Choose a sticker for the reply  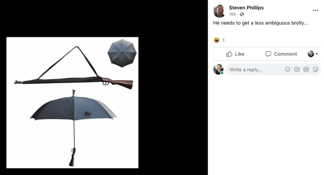point(315,69)
